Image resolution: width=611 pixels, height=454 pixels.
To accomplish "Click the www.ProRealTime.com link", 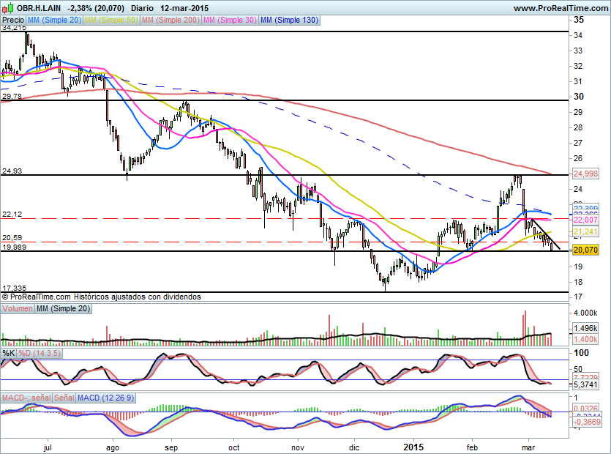I will point(560,7).
